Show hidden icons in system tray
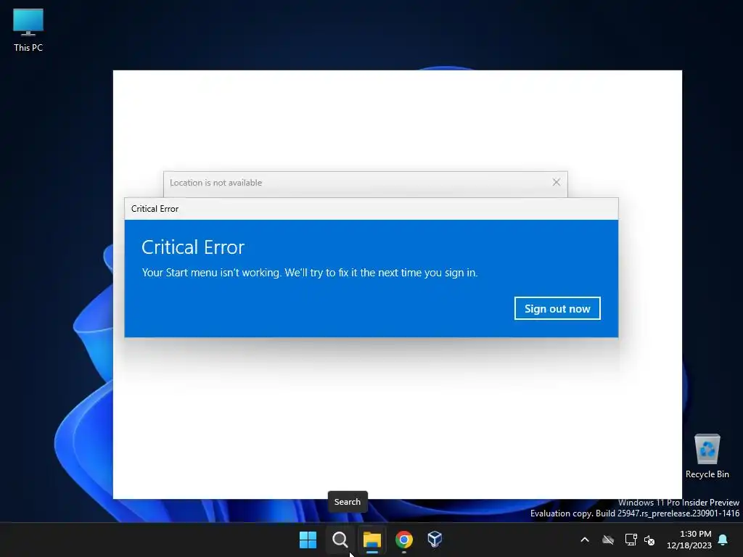 585,540
